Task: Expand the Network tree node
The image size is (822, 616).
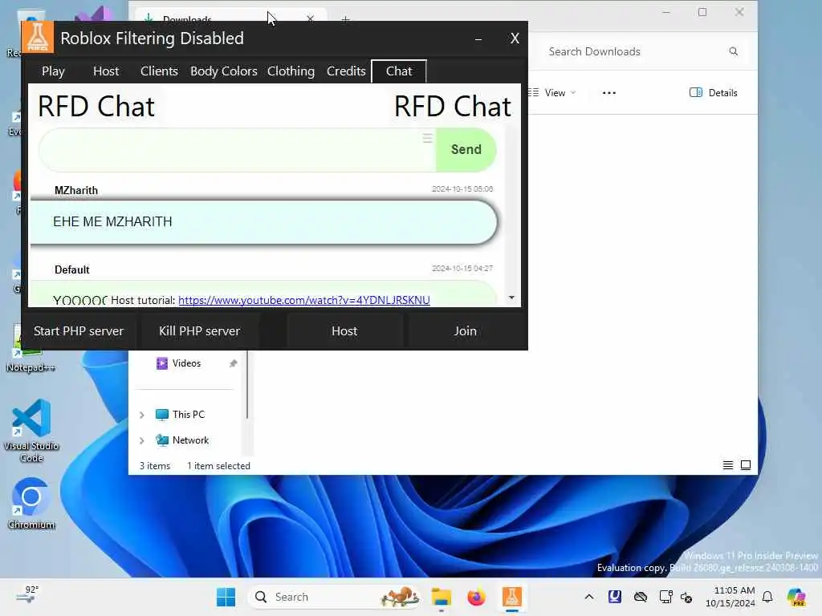Action: coord(142,440)
